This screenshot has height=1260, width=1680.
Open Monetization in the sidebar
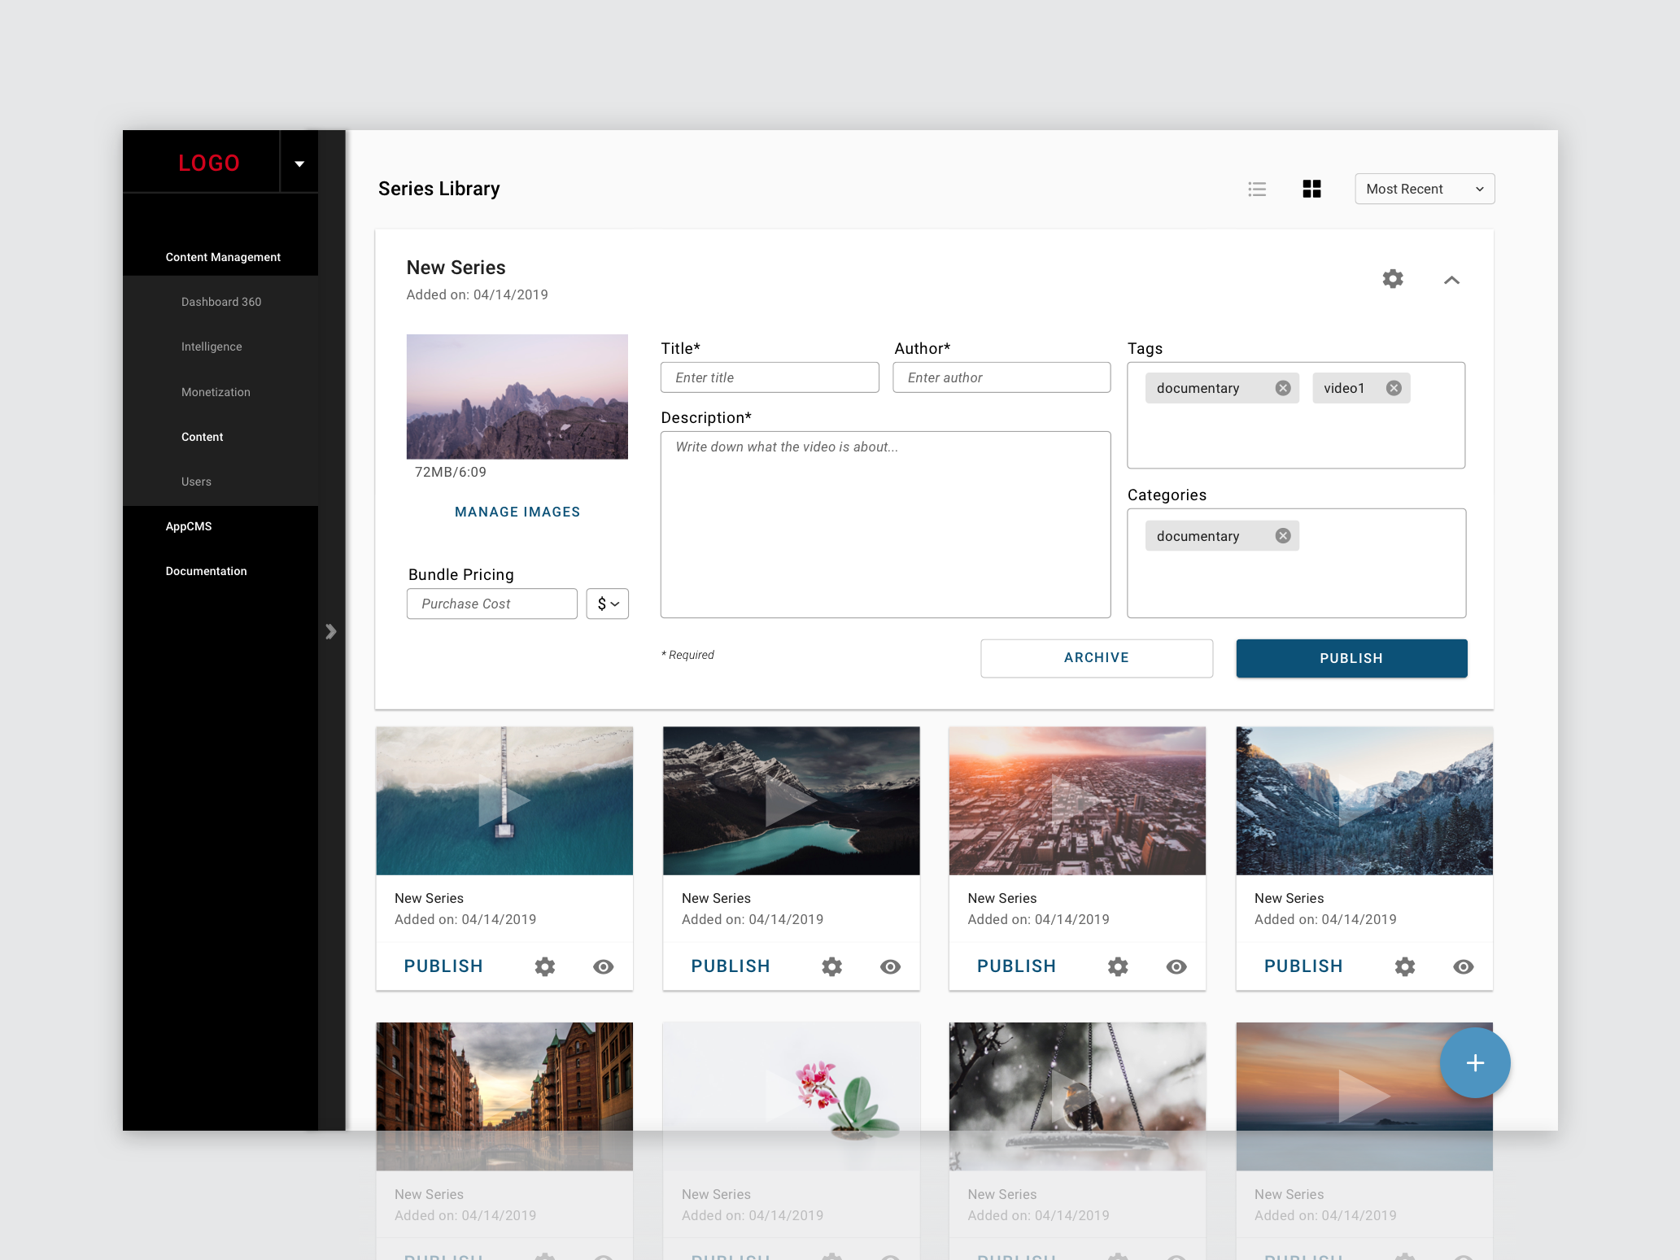[x=216, y=392]
